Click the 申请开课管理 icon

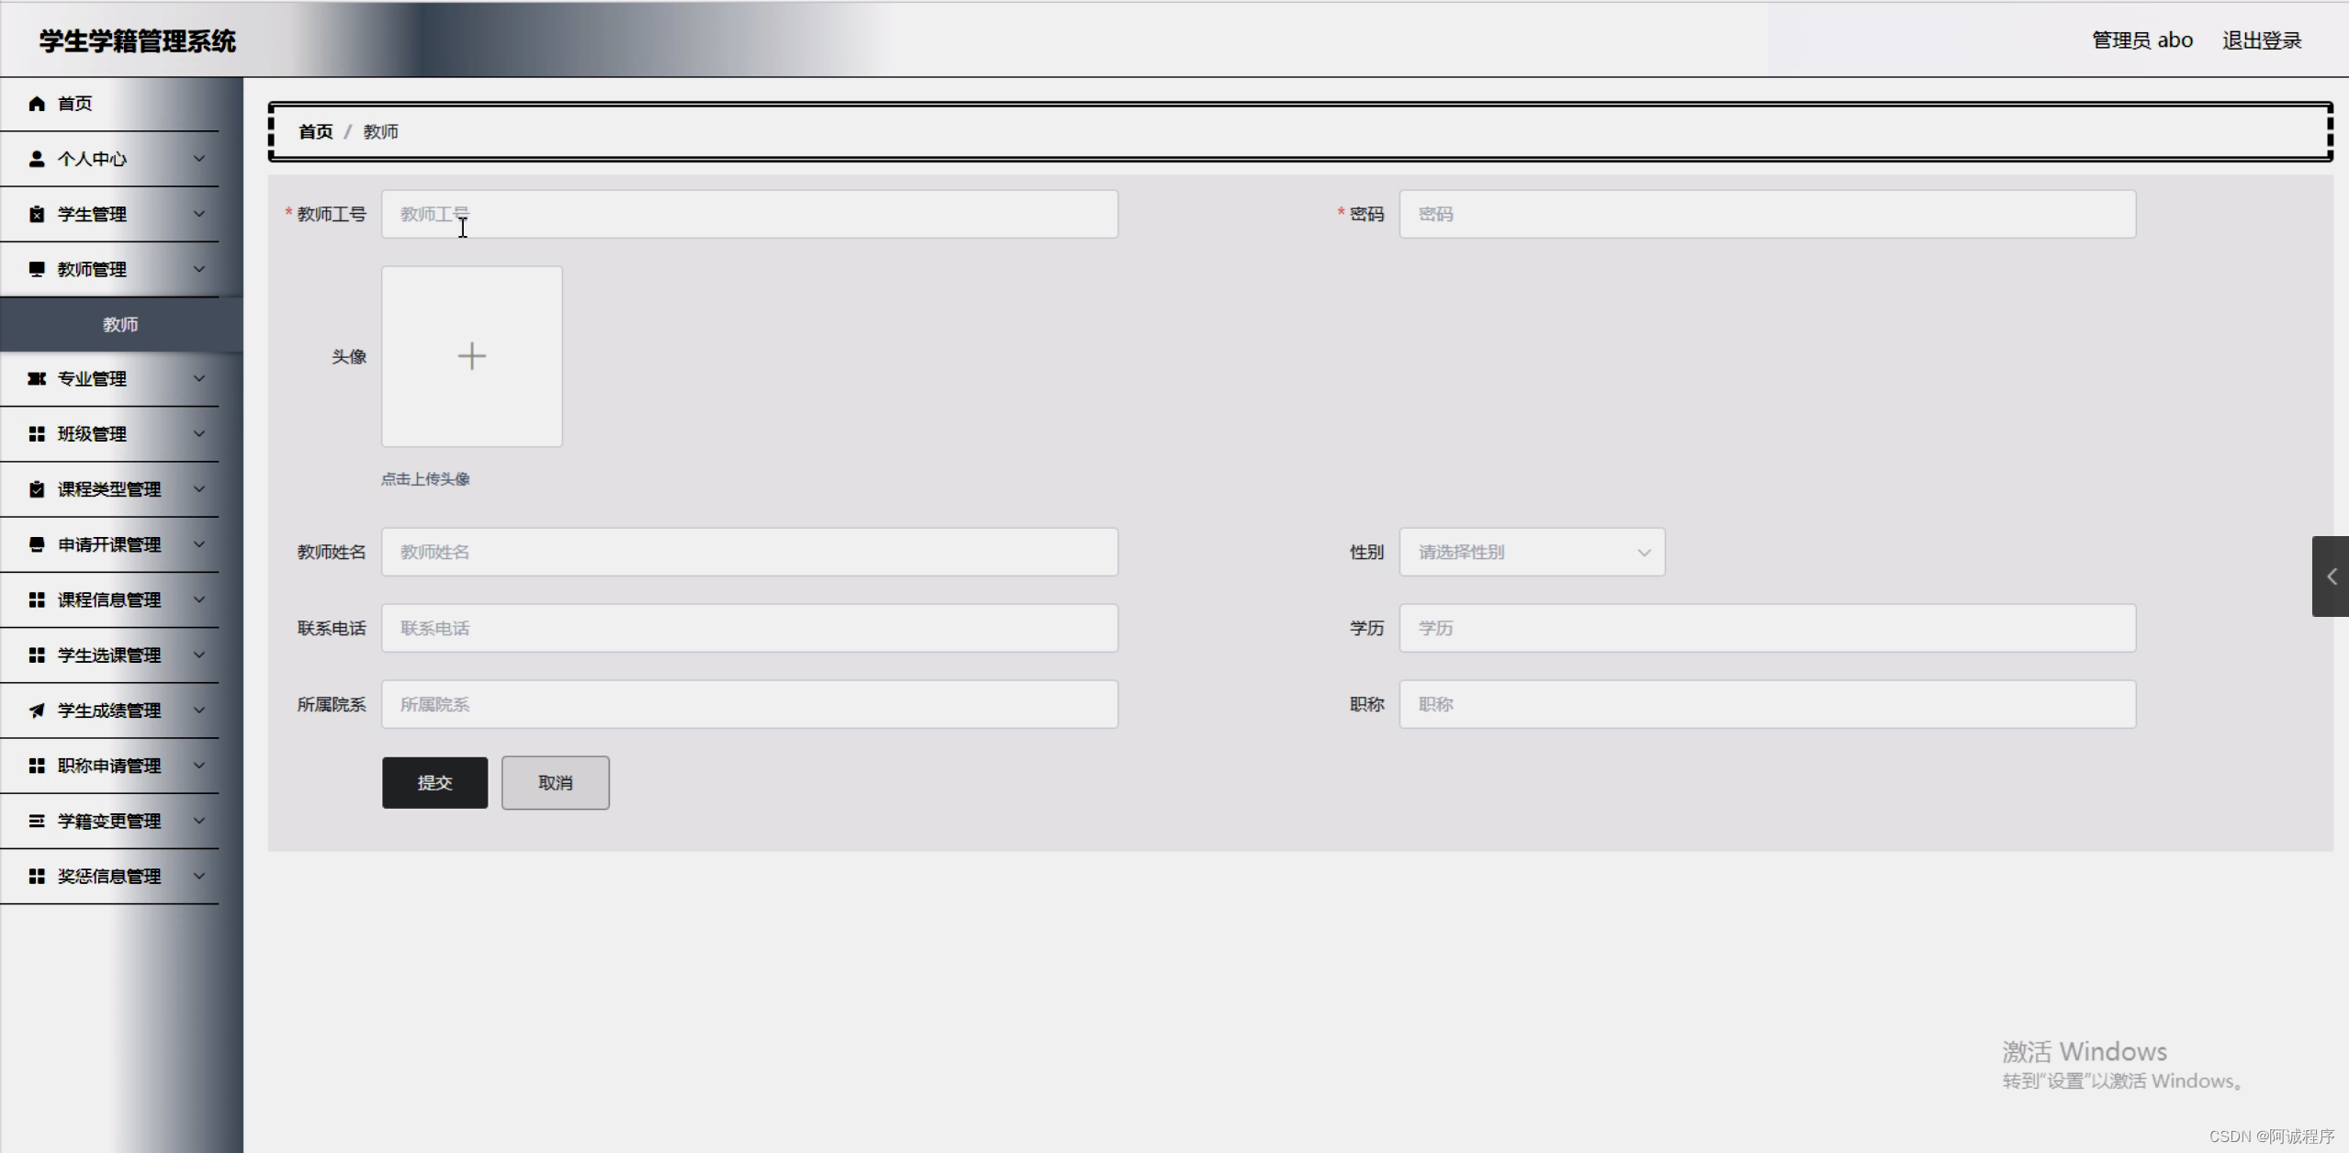[37, 544]
